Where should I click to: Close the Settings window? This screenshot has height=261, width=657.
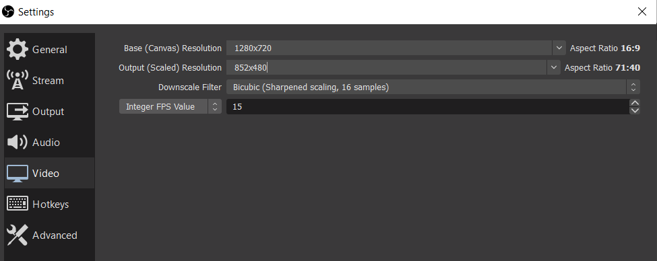tap(642, 11)
